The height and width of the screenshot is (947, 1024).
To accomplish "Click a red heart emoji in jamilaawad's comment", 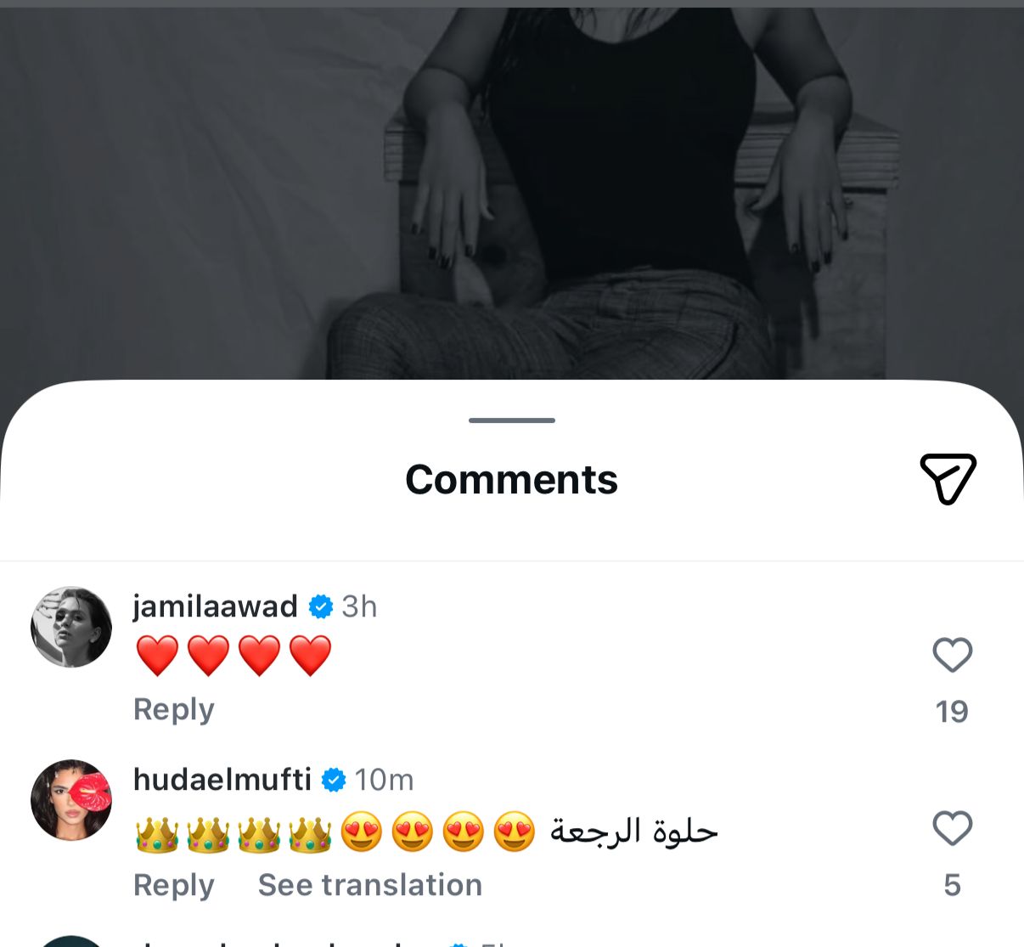I will click(x=155, y=654).
